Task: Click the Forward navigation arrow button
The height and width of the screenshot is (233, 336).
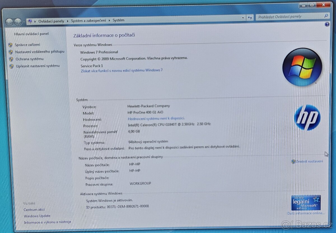Action: click(x=18, y=21)
